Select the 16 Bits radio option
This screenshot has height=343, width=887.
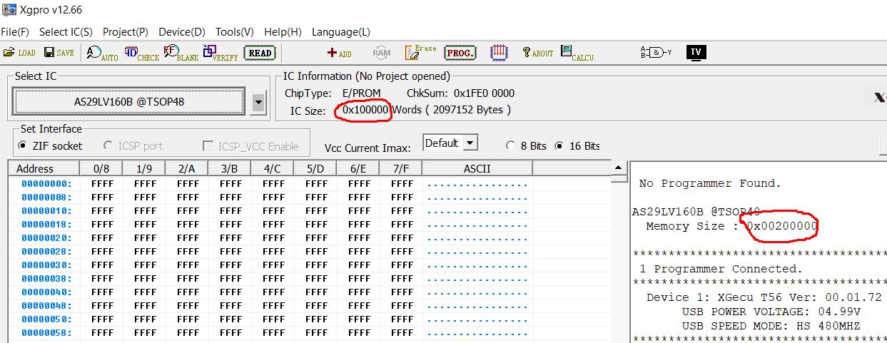pyautogui.click(x=559, y=146)
